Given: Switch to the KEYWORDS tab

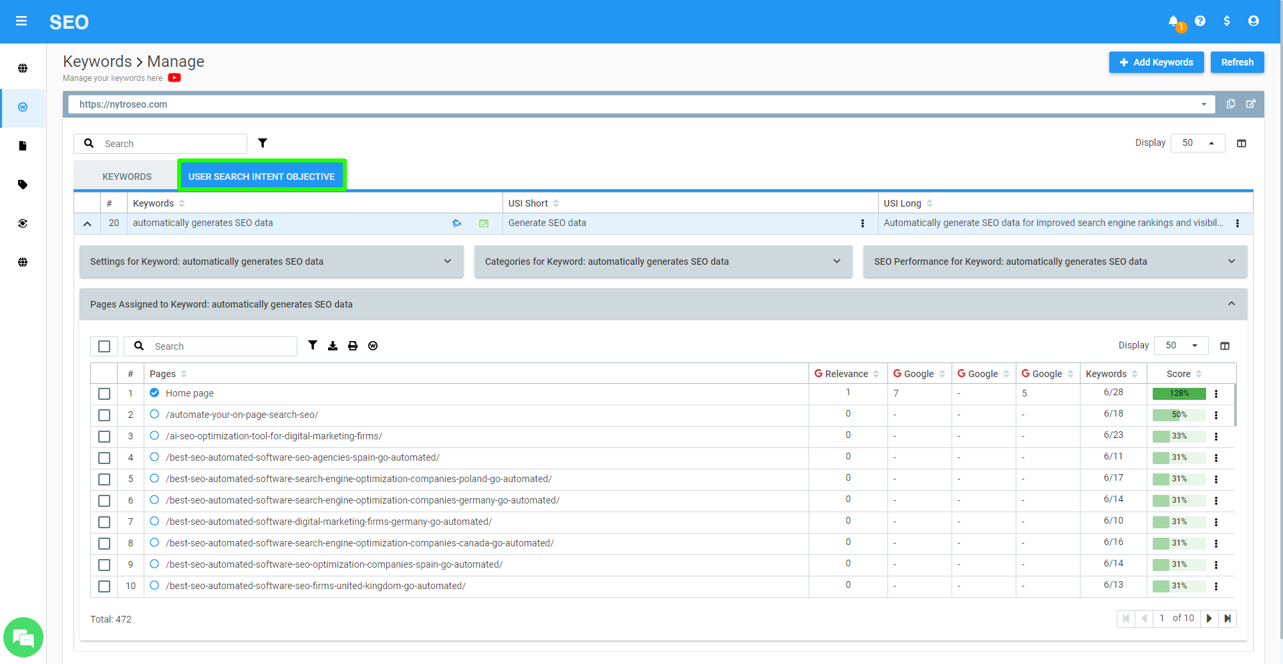Looking at the screenshot, I should coord(126,176).
